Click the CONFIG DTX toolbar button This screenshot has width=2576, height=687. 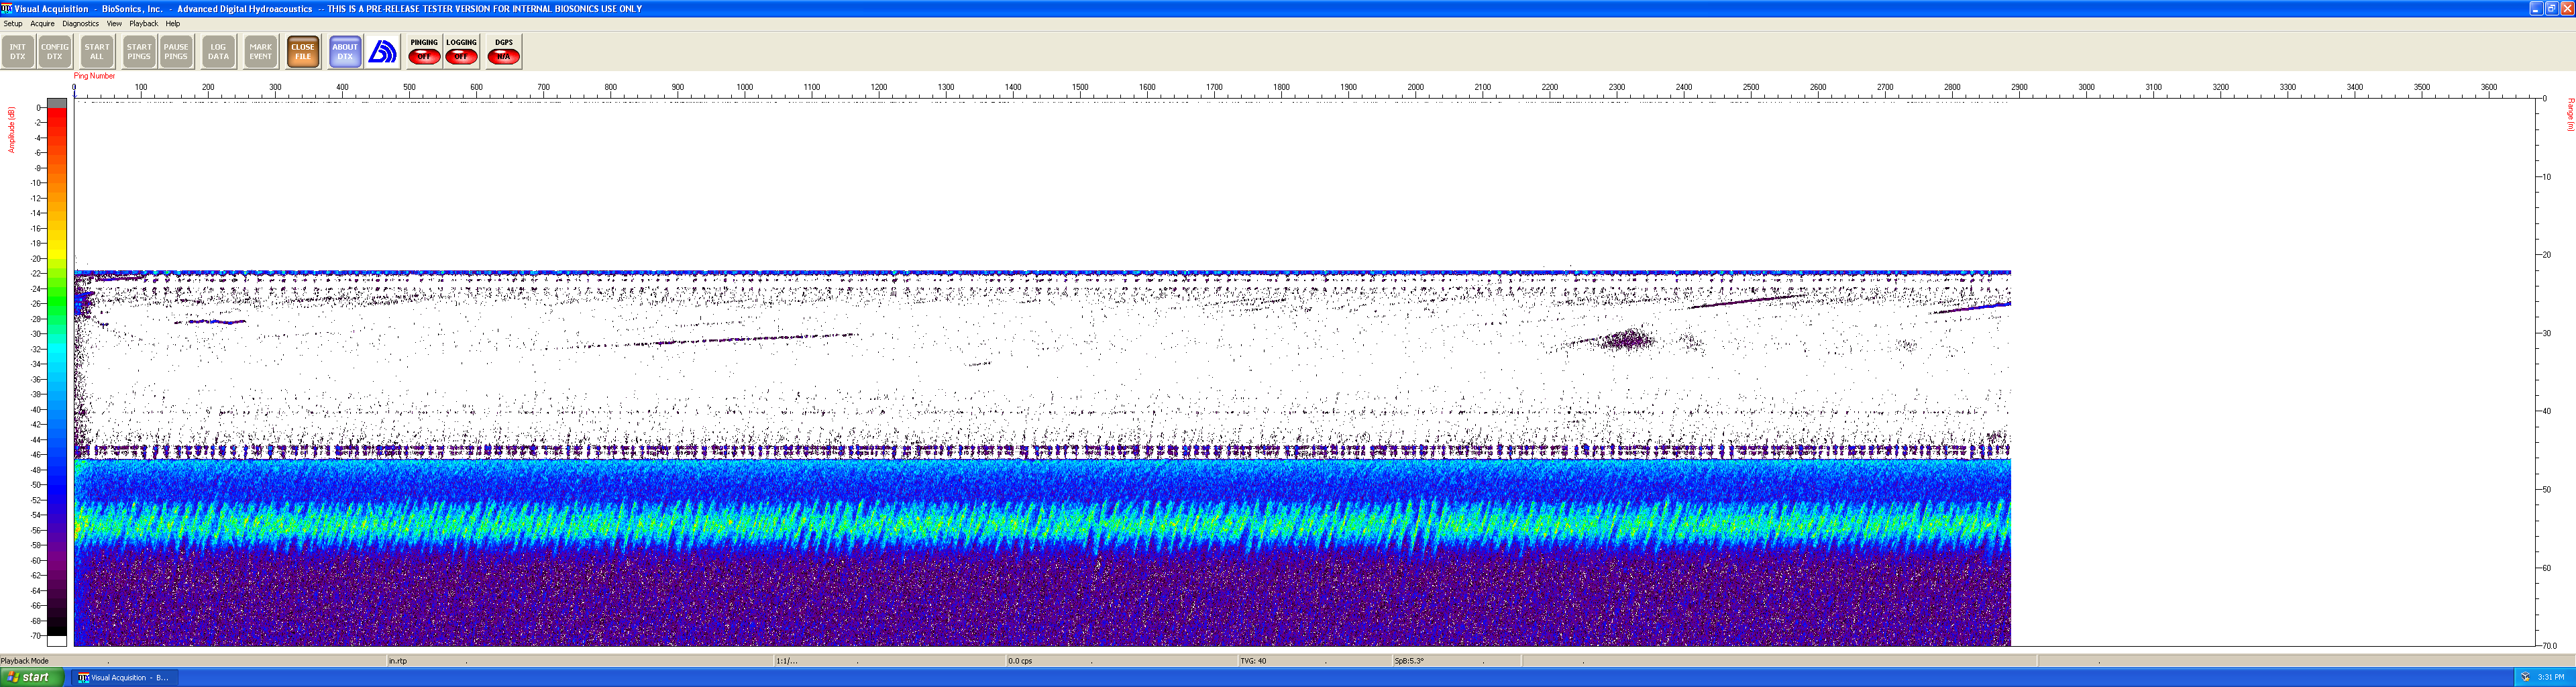tap(55, 52)
